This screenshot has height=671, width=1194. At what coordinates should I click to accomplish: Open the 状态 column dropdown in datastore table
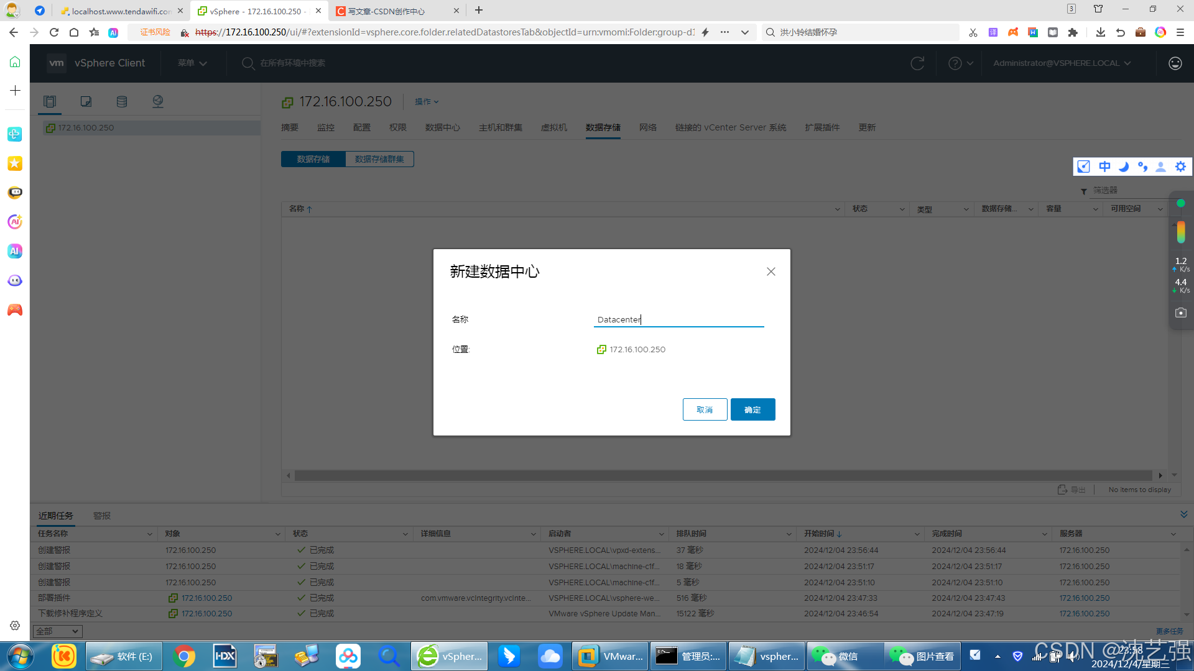coord(902,209)
